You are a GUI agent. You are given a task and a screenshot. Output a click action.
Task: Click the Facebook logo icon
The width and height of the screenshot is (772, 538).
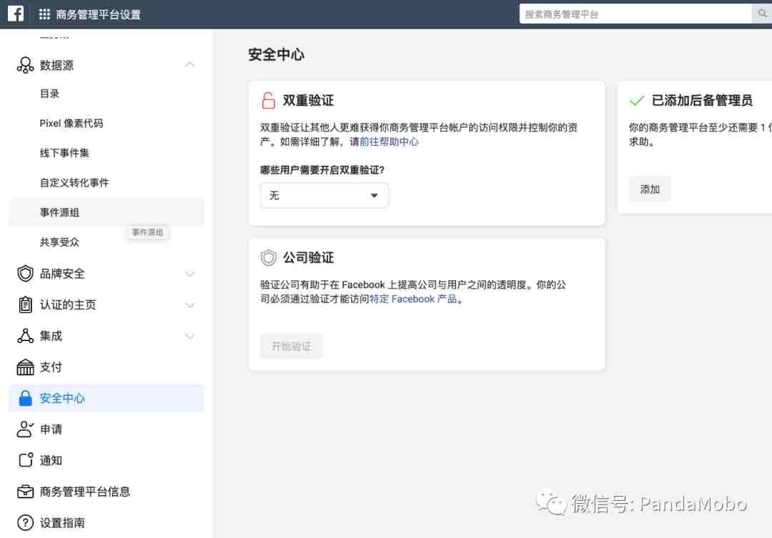[x=15, y=14]
